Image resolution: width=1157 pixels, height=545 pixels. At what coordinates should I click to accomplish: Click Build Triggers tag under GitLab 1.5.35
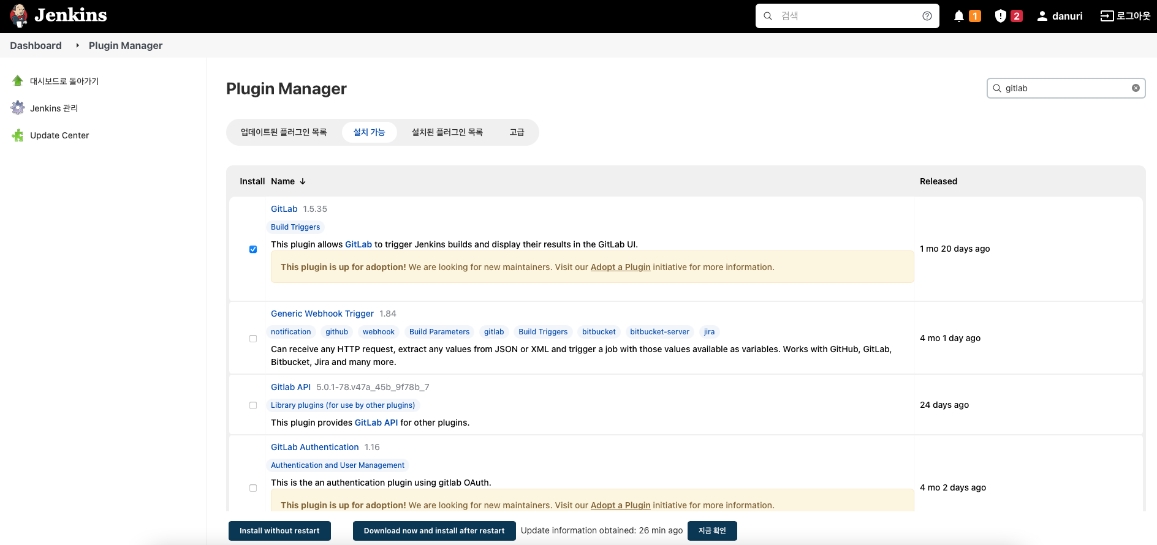295,227
